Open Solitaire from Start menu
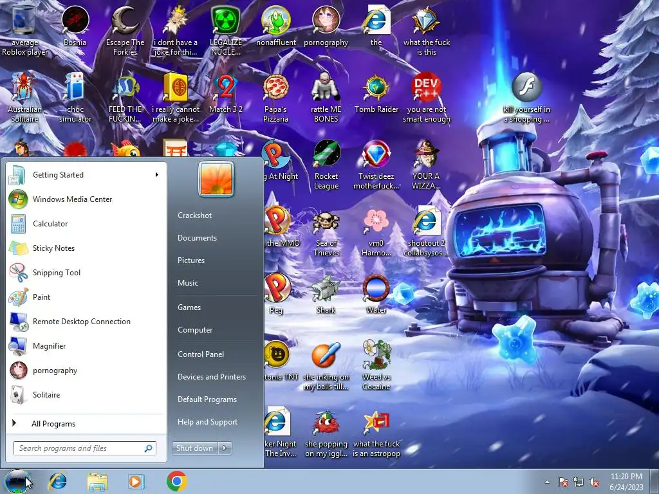 point(87,395)
